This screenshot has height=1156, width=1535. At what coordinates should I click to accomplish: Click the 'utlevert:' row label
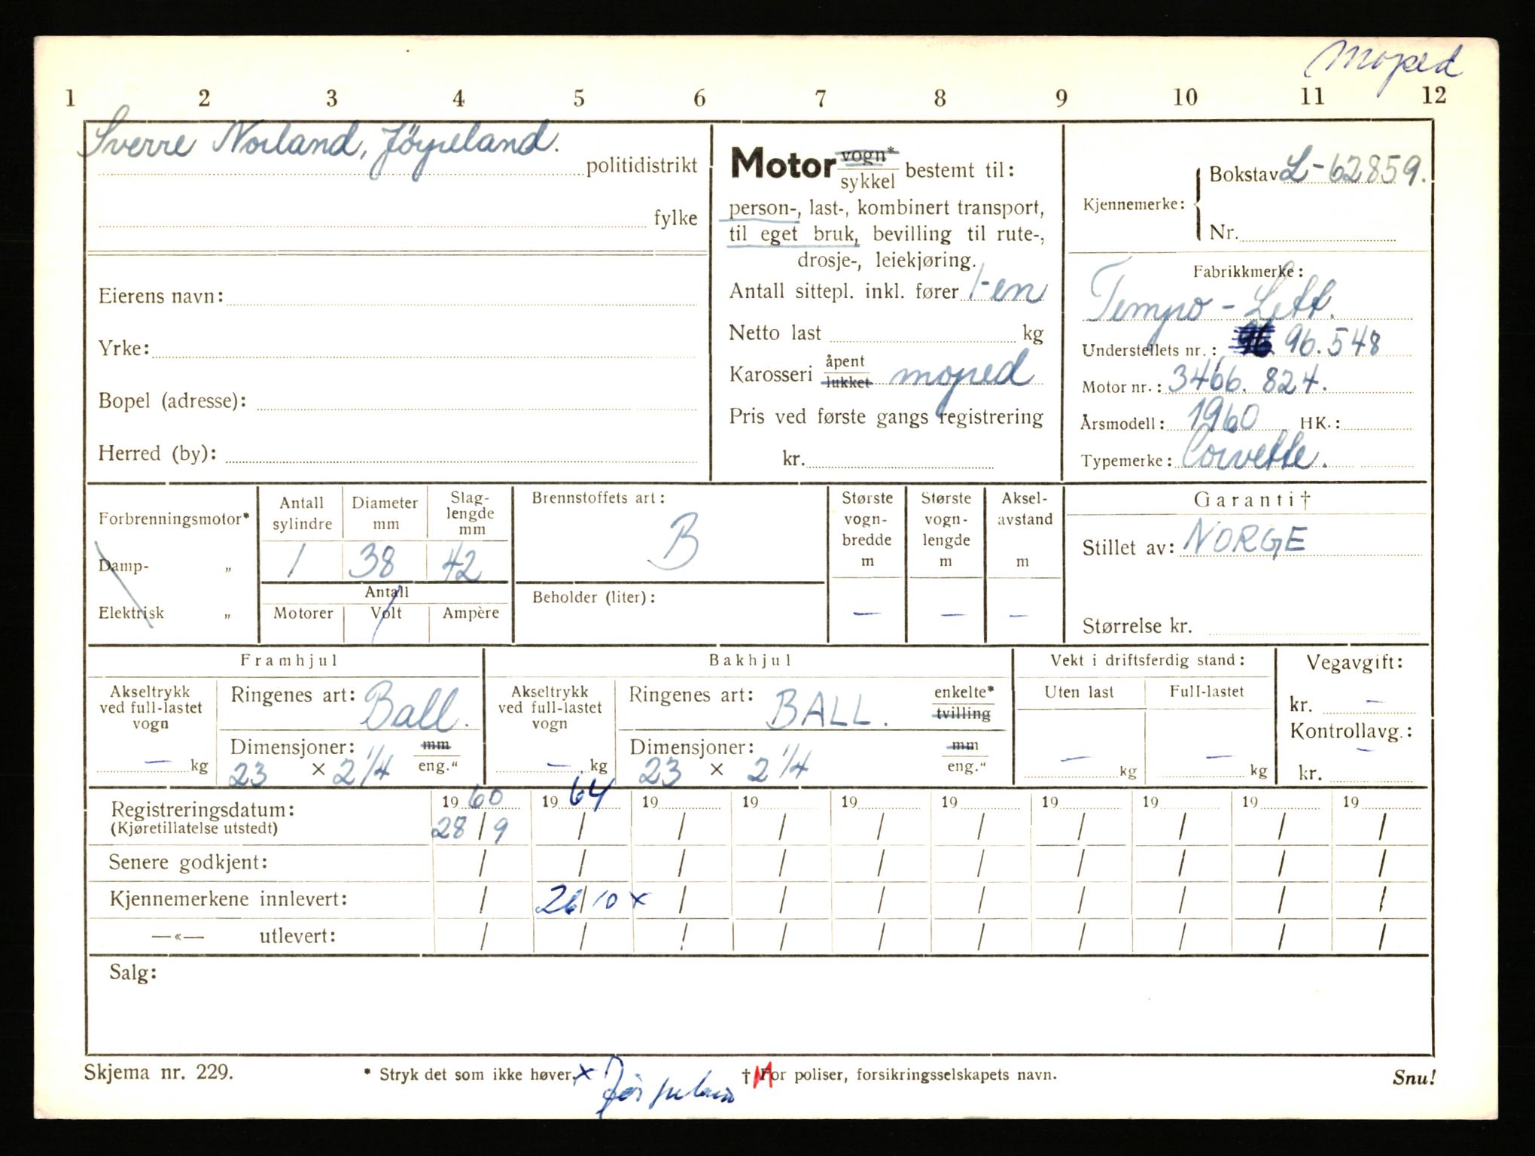click(297, 936)
